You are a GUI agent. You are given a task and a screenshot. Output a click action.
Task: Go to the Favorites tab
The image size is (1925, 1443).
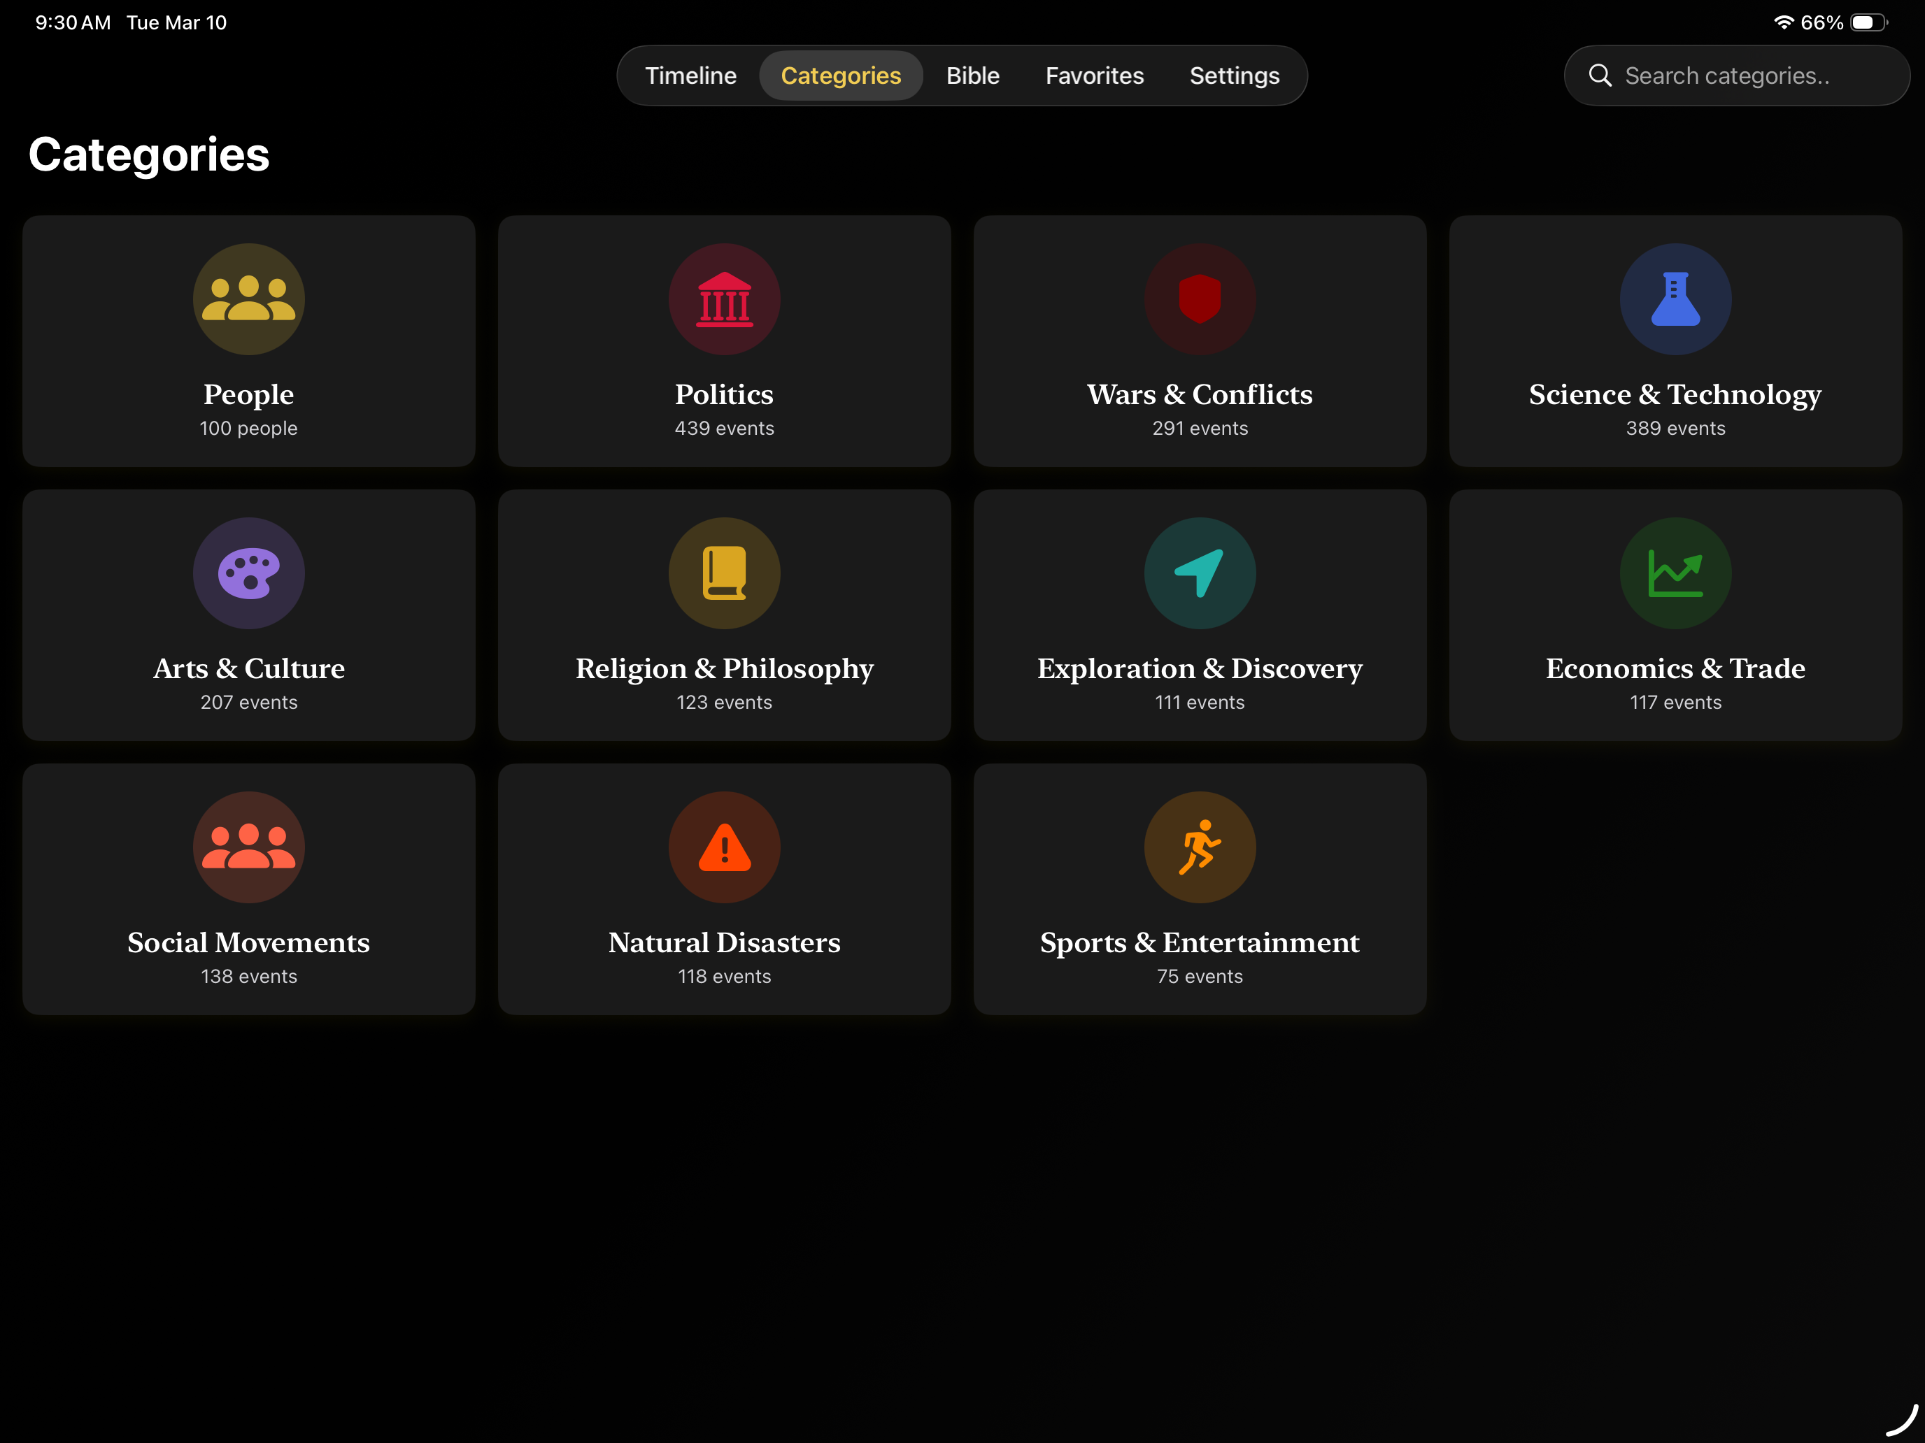(1094, 76)
